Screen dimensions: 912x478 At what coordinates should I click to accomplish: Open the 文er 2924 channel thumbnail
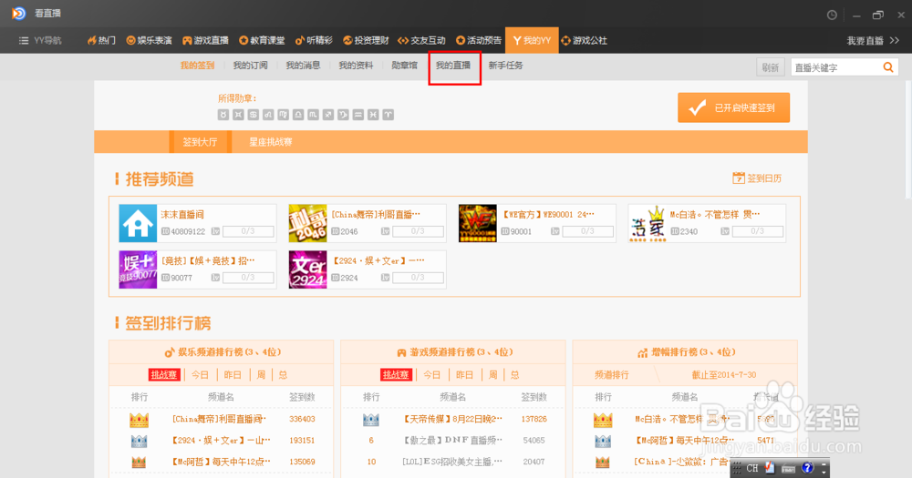coord(307,270)
